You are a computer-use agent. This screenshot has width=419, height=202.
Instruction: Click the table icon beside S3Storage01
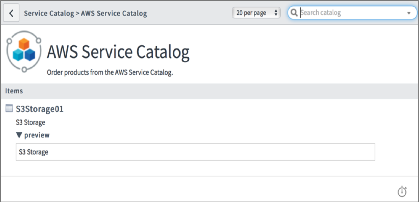(9, 108)
